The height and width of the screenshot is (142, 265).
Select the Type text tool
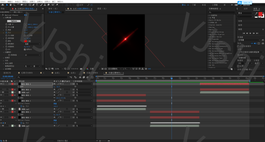37,5
